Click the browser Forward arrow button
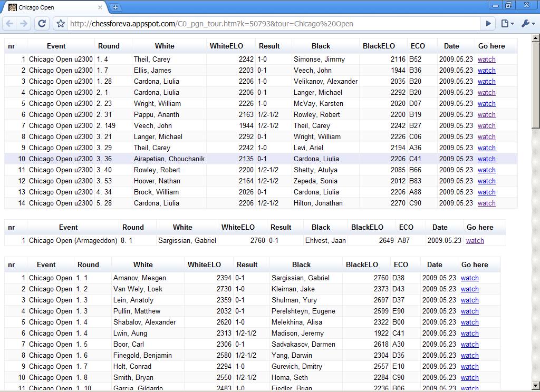 24,24
